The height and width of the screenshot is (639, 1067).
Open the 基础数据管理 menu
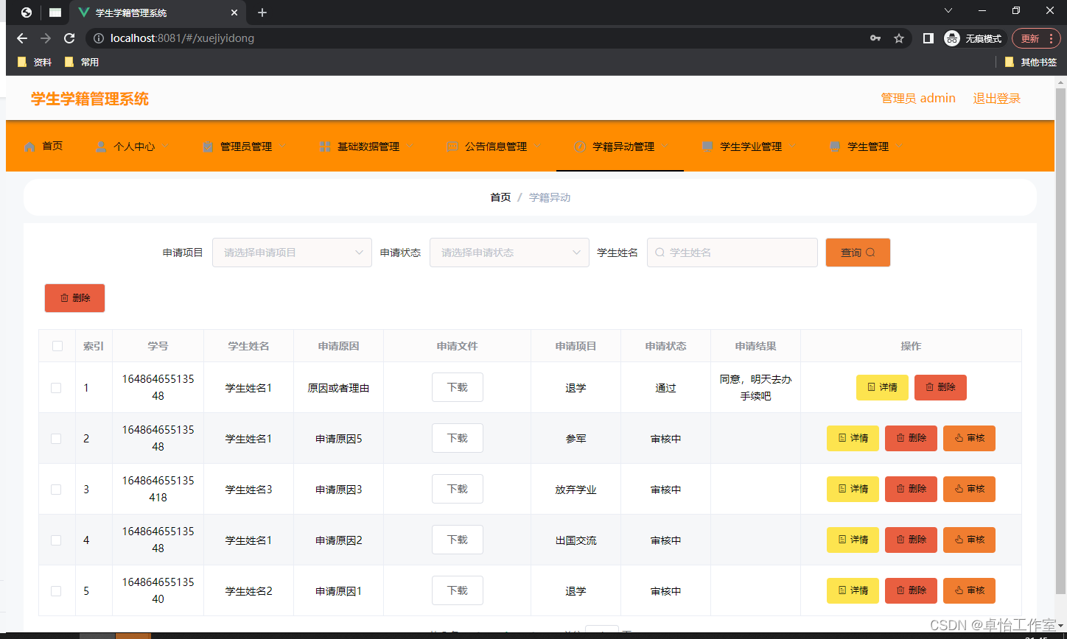click(x=368, y=146)
